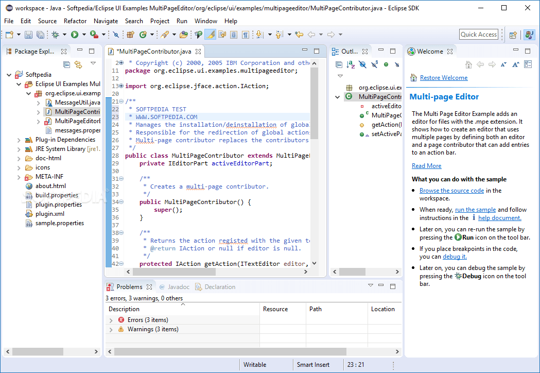Toggle Link with Editor in Package Explorer

pos(78,64)
